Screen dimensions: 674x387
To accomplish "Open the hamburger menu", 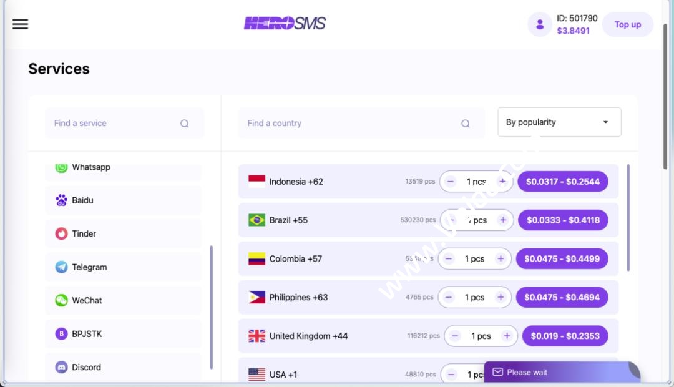I will click(x=20, y=24).
